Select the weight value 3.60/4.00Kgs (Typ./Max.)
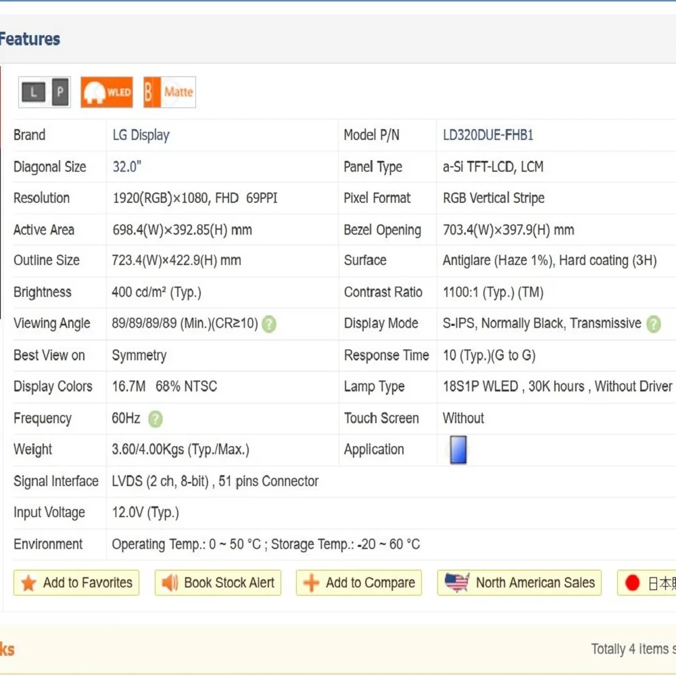676x676 pixels. click(x=180, y=450)
